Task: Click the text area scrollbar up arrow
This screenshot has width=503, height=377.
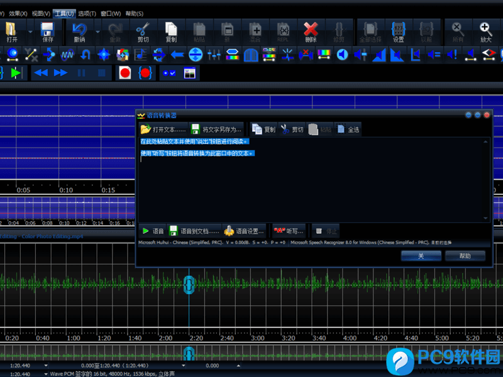Action: click(x=485, y=142)
